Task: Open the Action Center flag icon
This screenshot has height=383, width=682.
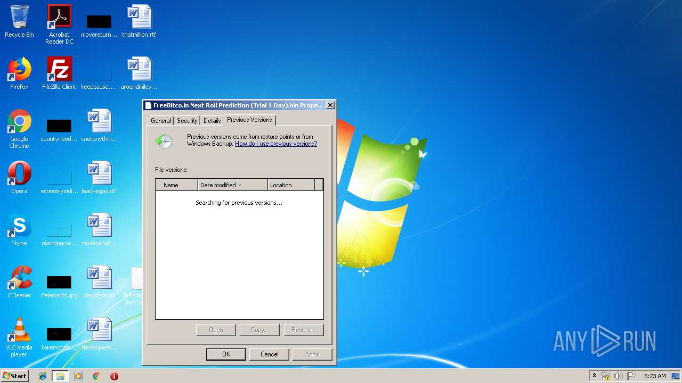Action: pos(631,376)
